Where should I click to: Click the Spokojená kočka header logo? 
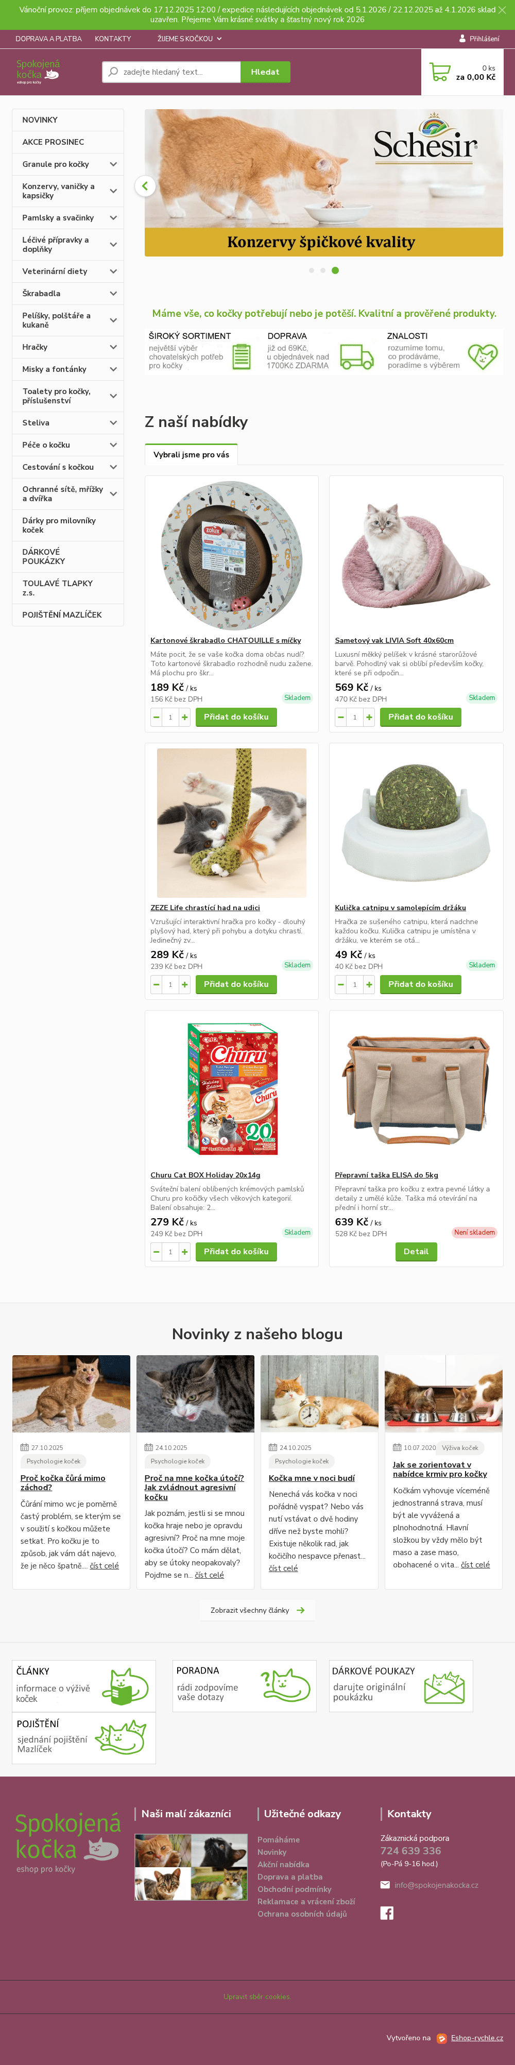38,72
